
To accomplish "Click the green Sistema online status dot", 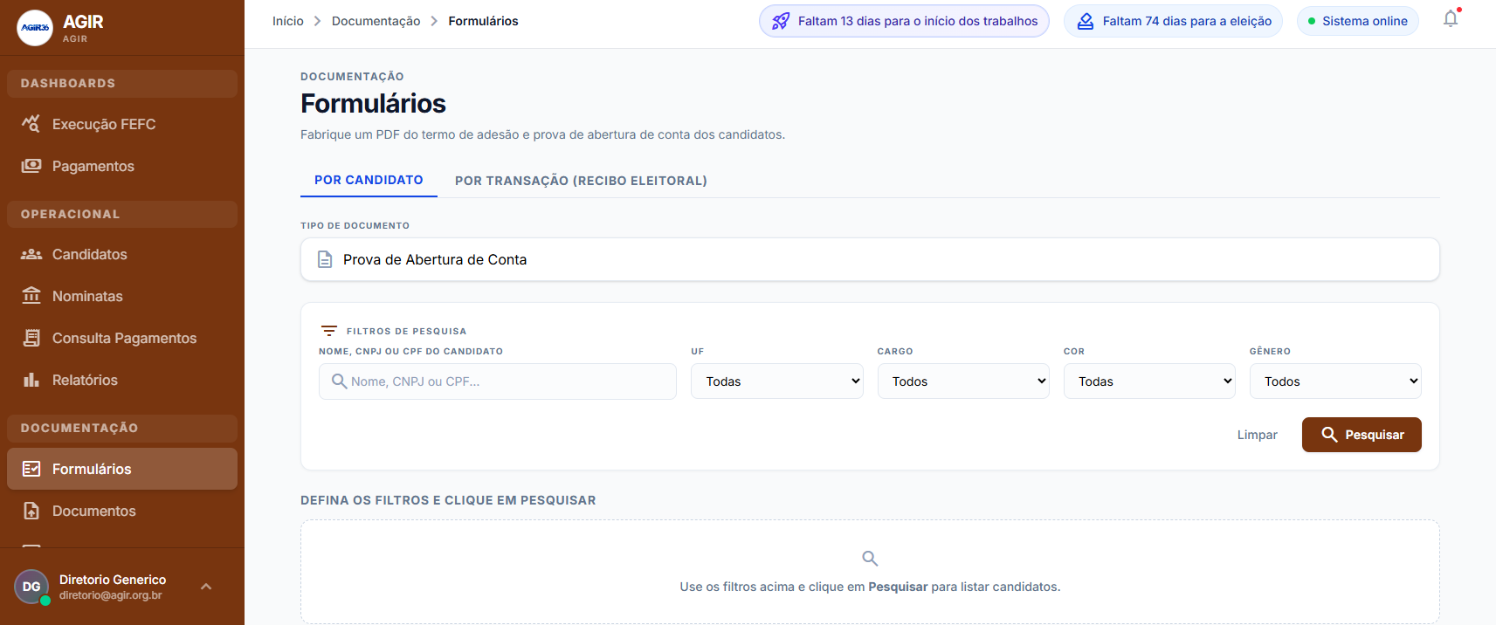I will tap(1312, 21).
